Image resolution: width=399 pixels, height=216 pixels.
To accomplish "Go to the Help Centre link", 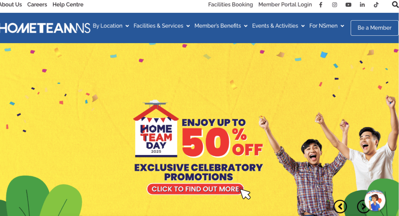I will pyautogui.click(x=68, y=5).
